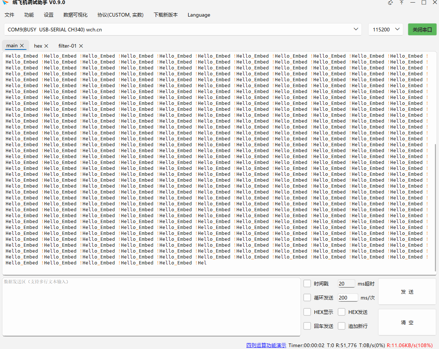Open the 文件 menu

tap(9, 15)
